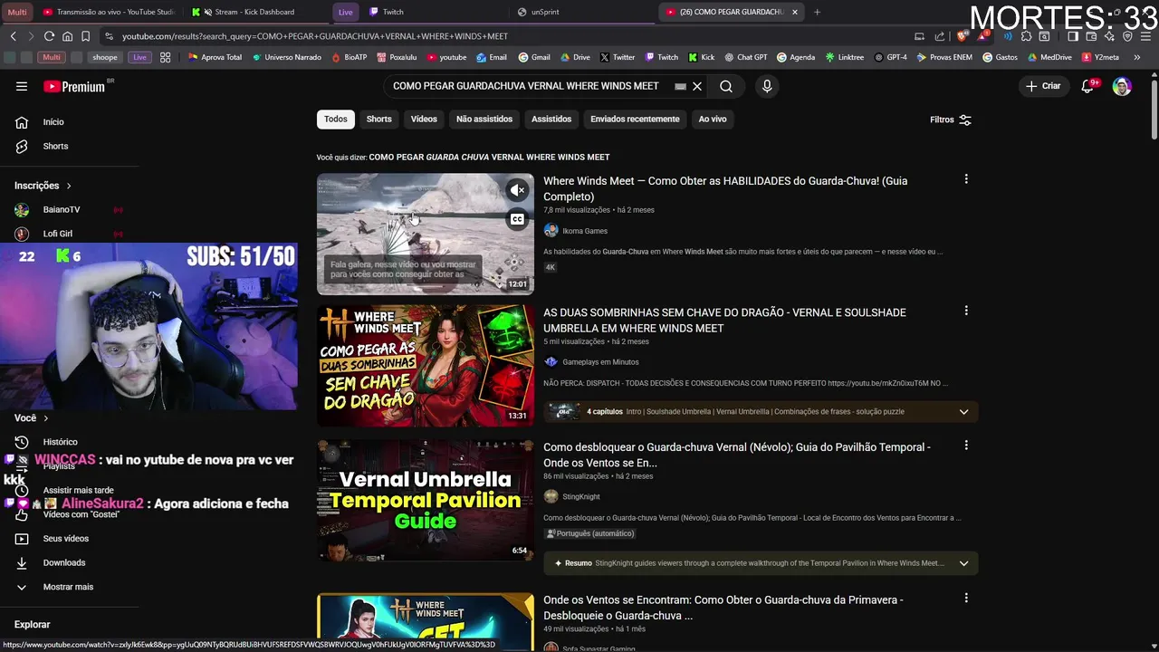1159x652 pixels.
Task: Open the Ikoma Games channel
Action: (x=585, y=231)
